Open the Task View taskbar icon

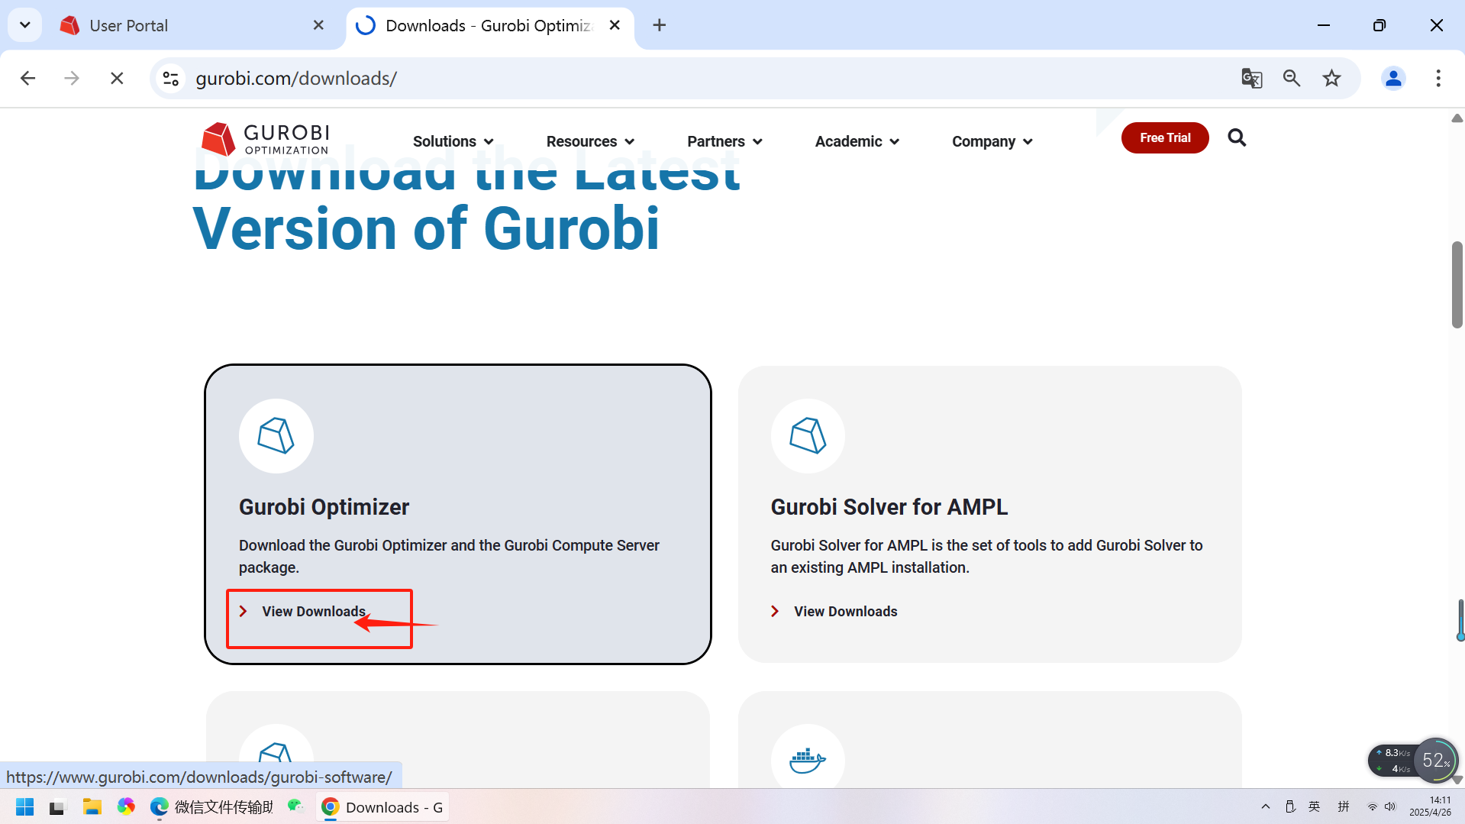coord(58,807)
